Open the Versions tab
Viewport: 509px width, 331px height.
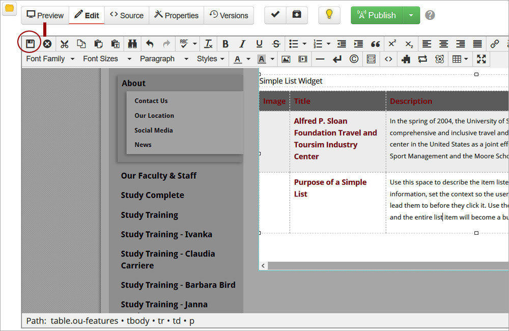pyautogui.click(x=229, y=15)
